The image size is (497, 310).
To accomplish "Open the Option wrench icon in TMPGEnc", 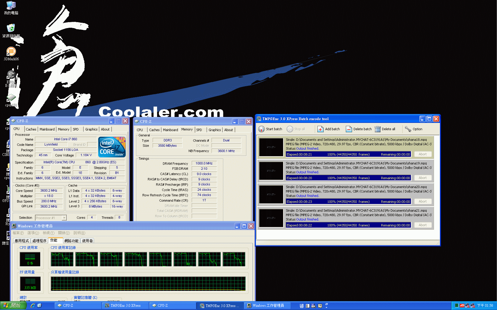I will tap(408, 129).
